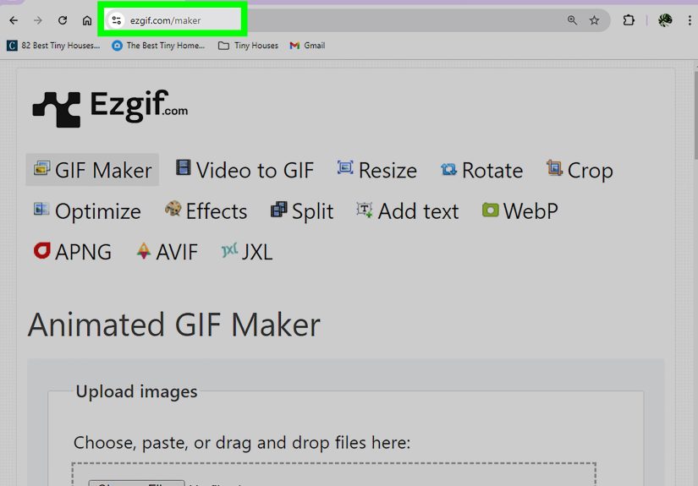The image size is (698, 486).
Task: Select the GIF Maker menu item
Action: point(92,170)
